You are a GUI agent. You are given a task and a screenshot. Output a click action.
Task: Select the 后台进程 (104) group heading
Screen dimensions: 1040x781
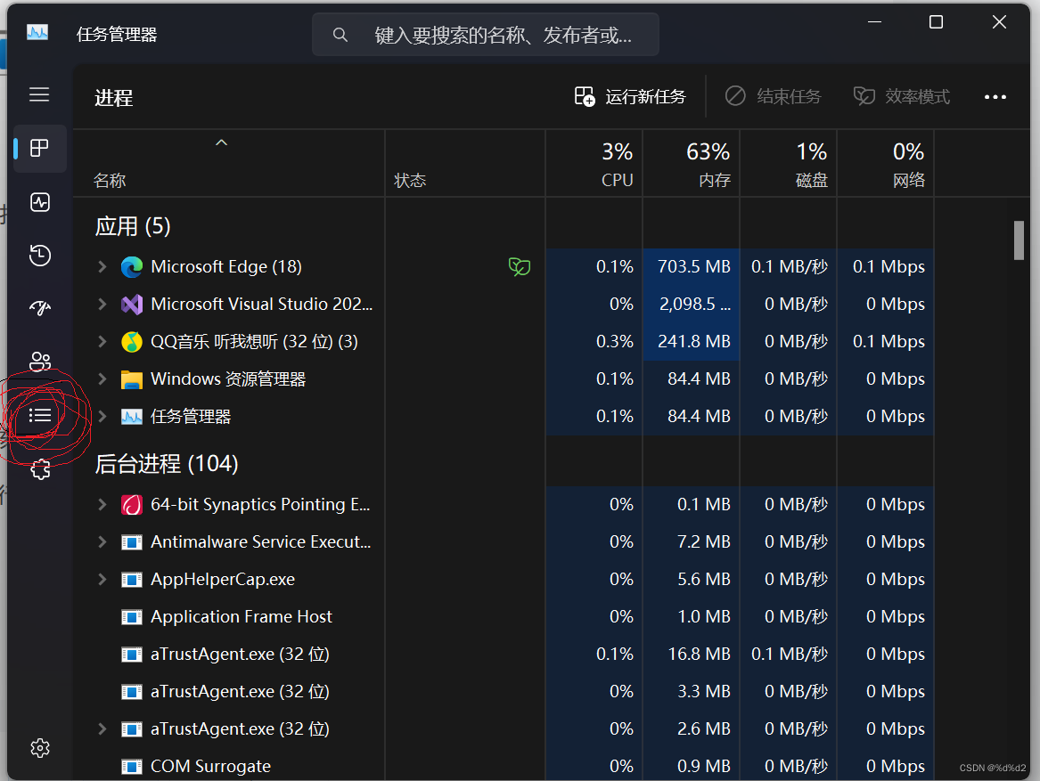[167, 463]
